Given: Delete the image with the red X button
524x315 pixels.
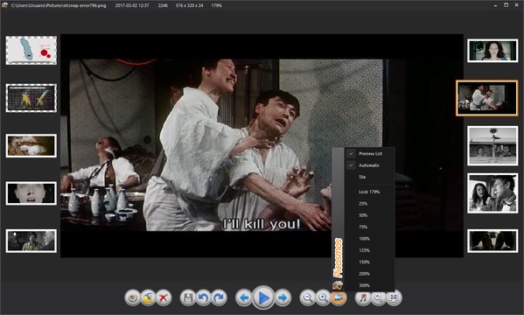Looking at the screenshot, I should coord(164,297).
